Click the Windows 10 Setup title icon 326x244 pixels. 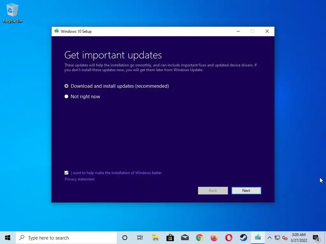[57, 31]
